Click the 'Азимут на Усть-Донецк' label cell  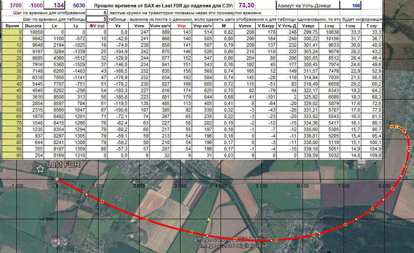pos(308,6)
